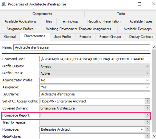This screenshot has height=139, width=156.
Task: Switch to Available Applications tab
Action: coord(21,21)
